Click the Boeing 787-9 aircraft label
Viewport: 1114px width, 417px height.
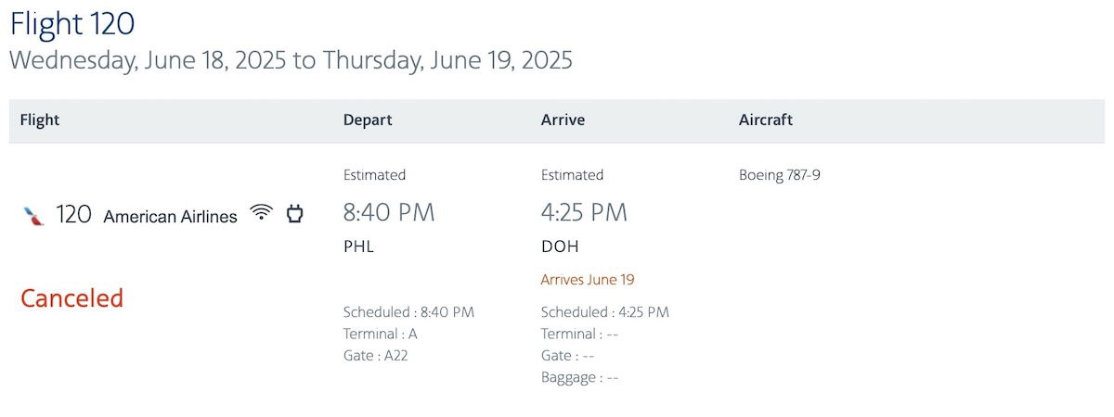tap(780, 174)
